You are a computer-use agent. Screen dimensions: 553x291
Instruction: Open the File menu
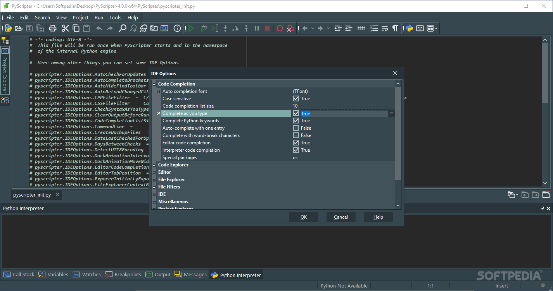pos(10,17)
